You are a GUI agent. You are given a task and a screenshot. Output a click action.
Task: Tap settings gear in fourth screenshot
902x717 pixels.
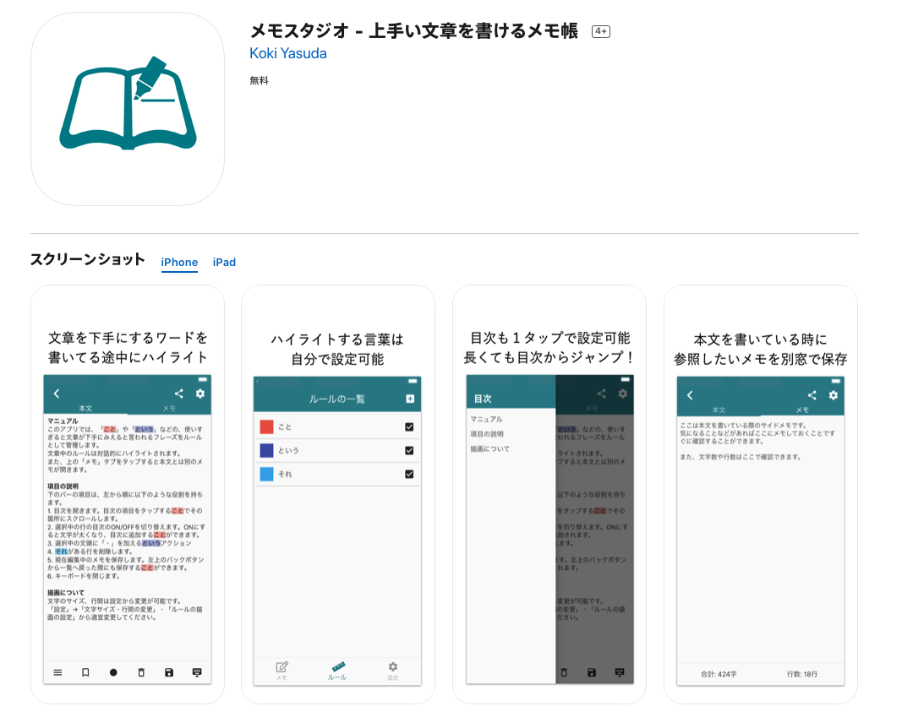click(x=834, y=395)
